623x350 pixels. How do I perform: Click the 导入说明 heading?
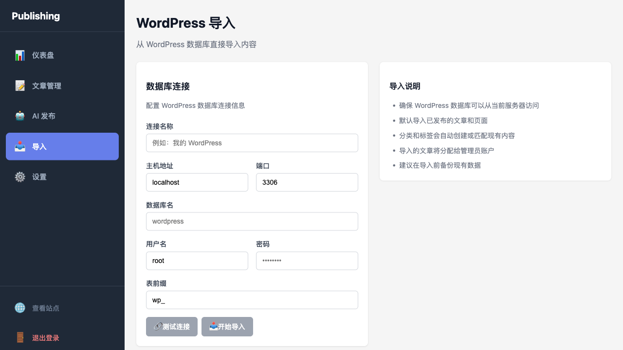coord(405,87)
